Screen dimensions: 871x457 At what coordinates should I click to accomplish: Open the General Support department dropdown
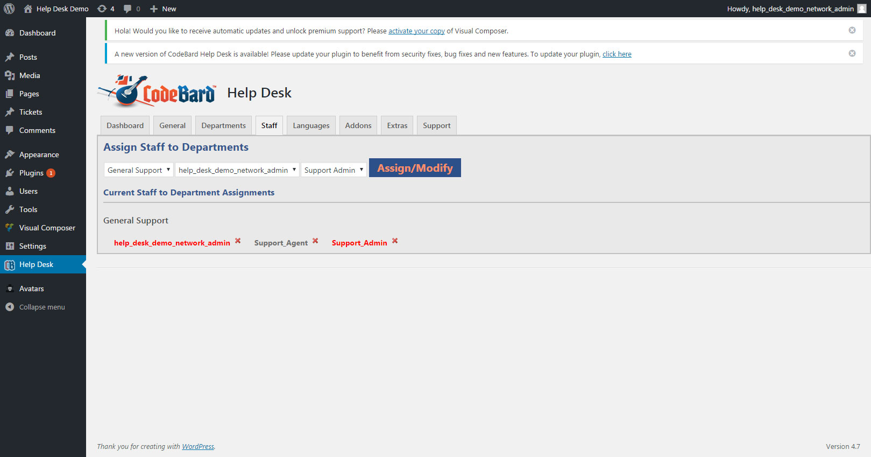pyautogui.click(x=139, y=170)
